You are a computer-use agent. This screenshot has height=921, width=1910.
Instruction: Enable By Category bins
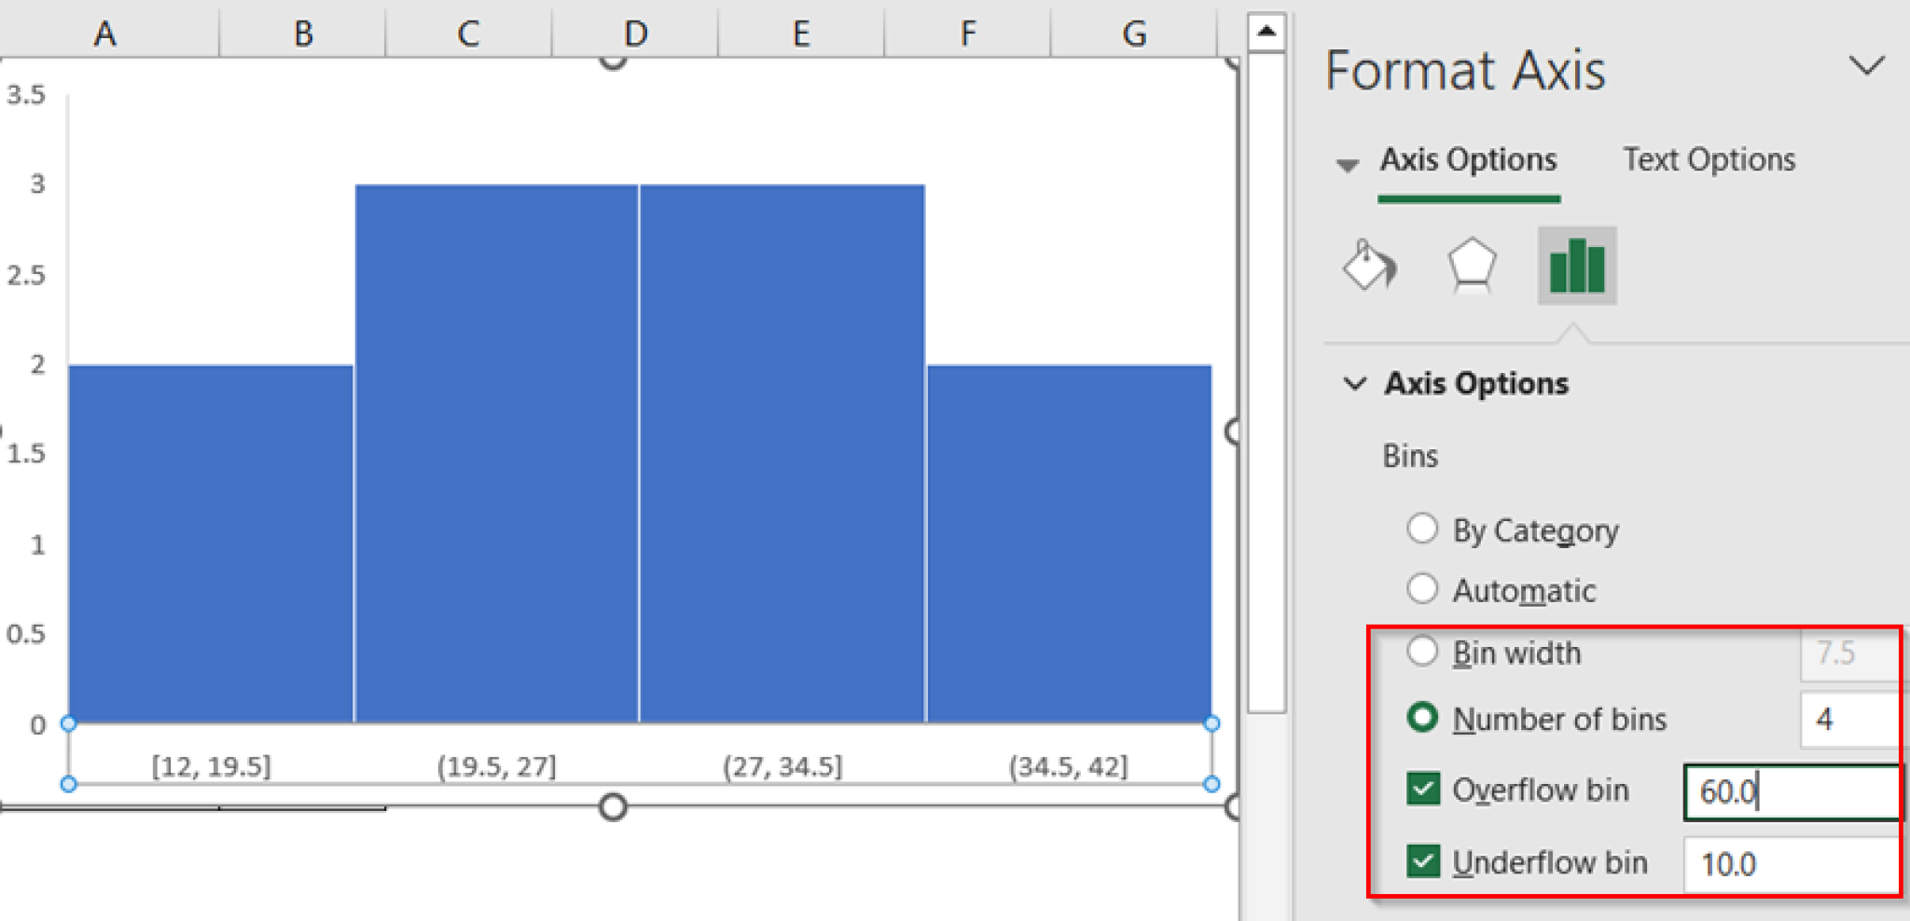coord(1422,528)
